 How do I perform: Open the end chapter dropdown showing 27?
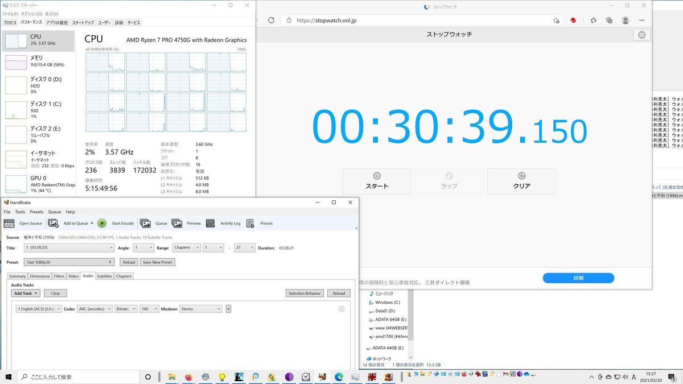pos(244,248)
